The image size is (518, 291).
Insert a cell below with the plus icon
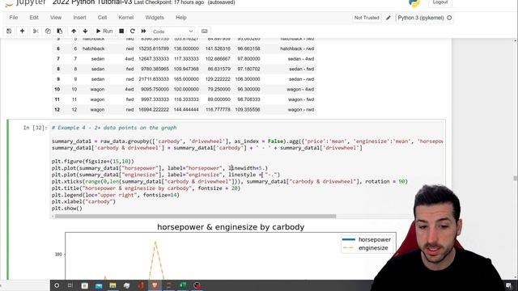coord(22,31)
